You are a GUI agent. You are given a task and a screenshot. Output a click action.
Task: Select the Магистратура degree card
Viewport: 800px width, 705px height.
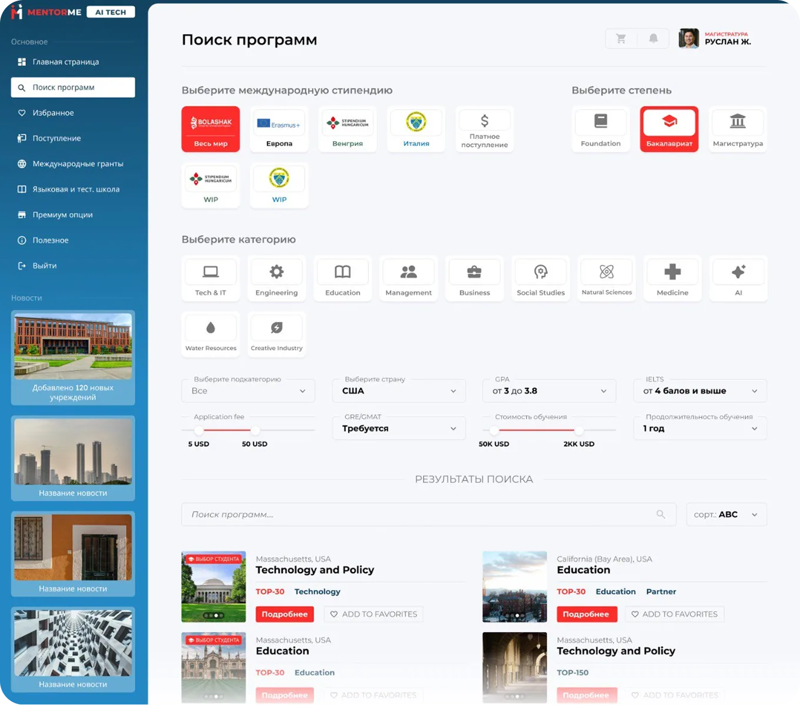[738, 129]
